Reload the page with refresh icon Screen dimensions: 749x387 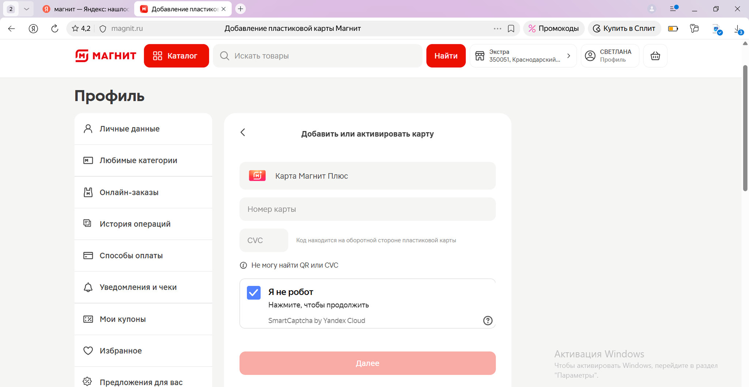[54, 29]
